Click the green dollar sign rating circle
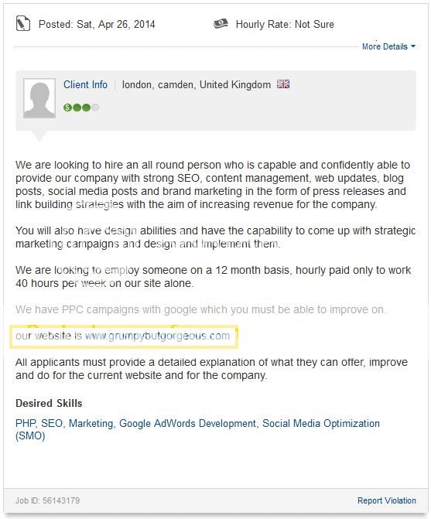The image size is (431, 519). 67,108
